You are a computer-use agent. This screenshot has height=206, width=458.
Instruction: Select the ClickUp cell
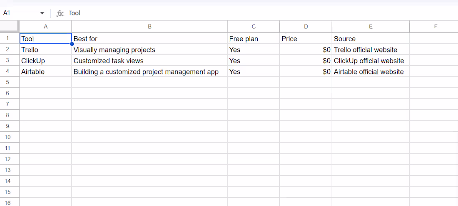click(x=45, y=61)
